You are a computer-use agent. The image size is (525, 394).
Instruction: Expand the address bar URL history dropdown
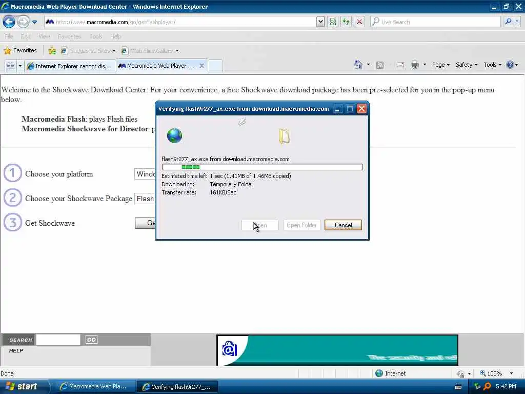(320, 22)
